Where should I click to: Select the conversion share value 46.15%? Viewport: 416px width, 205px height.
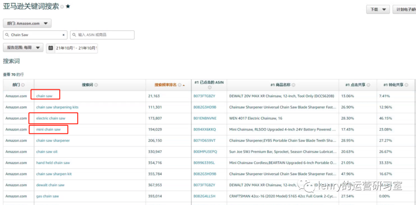point(386,118)
